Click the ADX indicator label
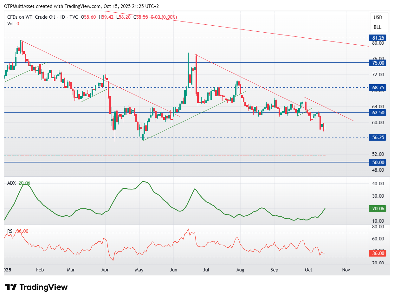Screen dimensions: 394x299 [x=12, y=183]
